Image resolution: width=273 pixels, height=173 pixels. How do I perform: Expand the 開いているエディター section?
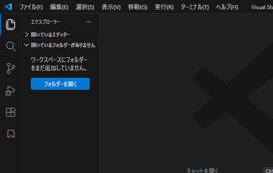click(61, 35)
